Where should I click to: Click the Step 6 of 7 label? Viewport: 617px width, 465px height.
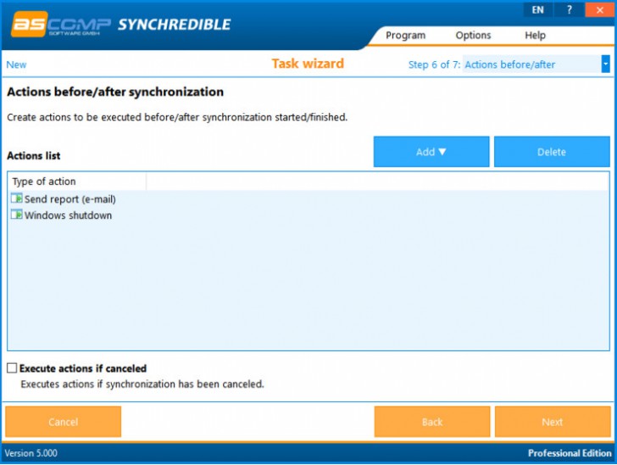click(x=434, y=64)
